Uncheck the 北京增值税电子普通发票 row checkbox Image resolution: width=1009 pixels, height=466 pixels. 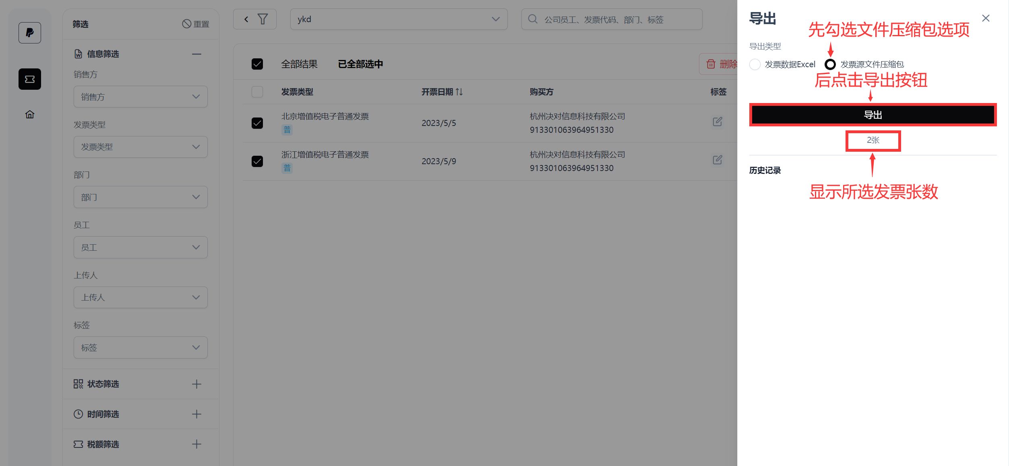tap(257, 123)
